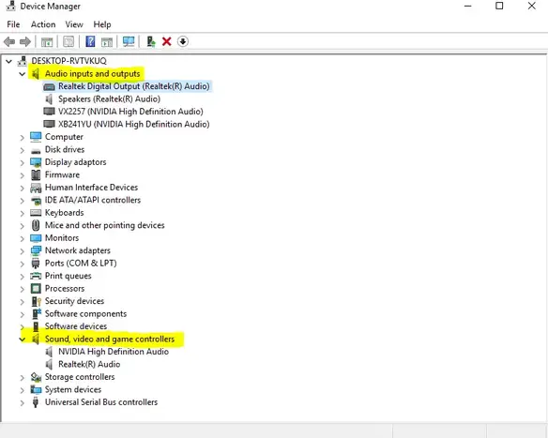Open the View menu

74,24
